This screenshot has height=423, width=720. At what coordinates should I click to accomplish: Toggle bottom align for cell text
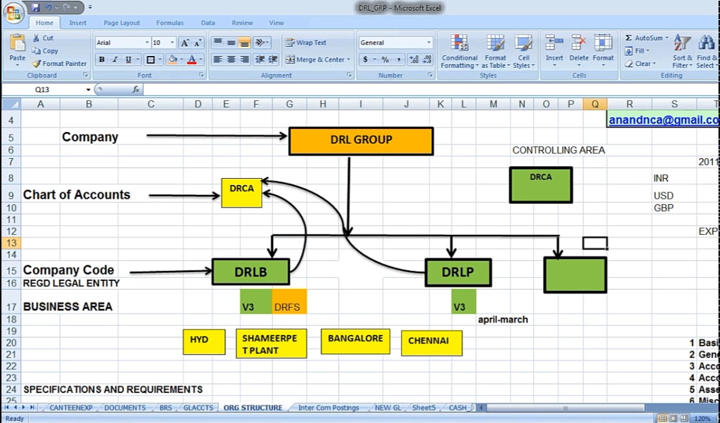point(244,42)
